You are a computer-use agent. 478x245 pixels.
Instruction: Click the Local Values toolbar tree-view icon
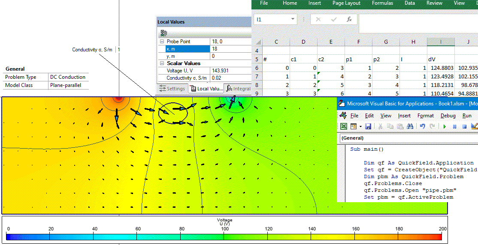(164, 33)
